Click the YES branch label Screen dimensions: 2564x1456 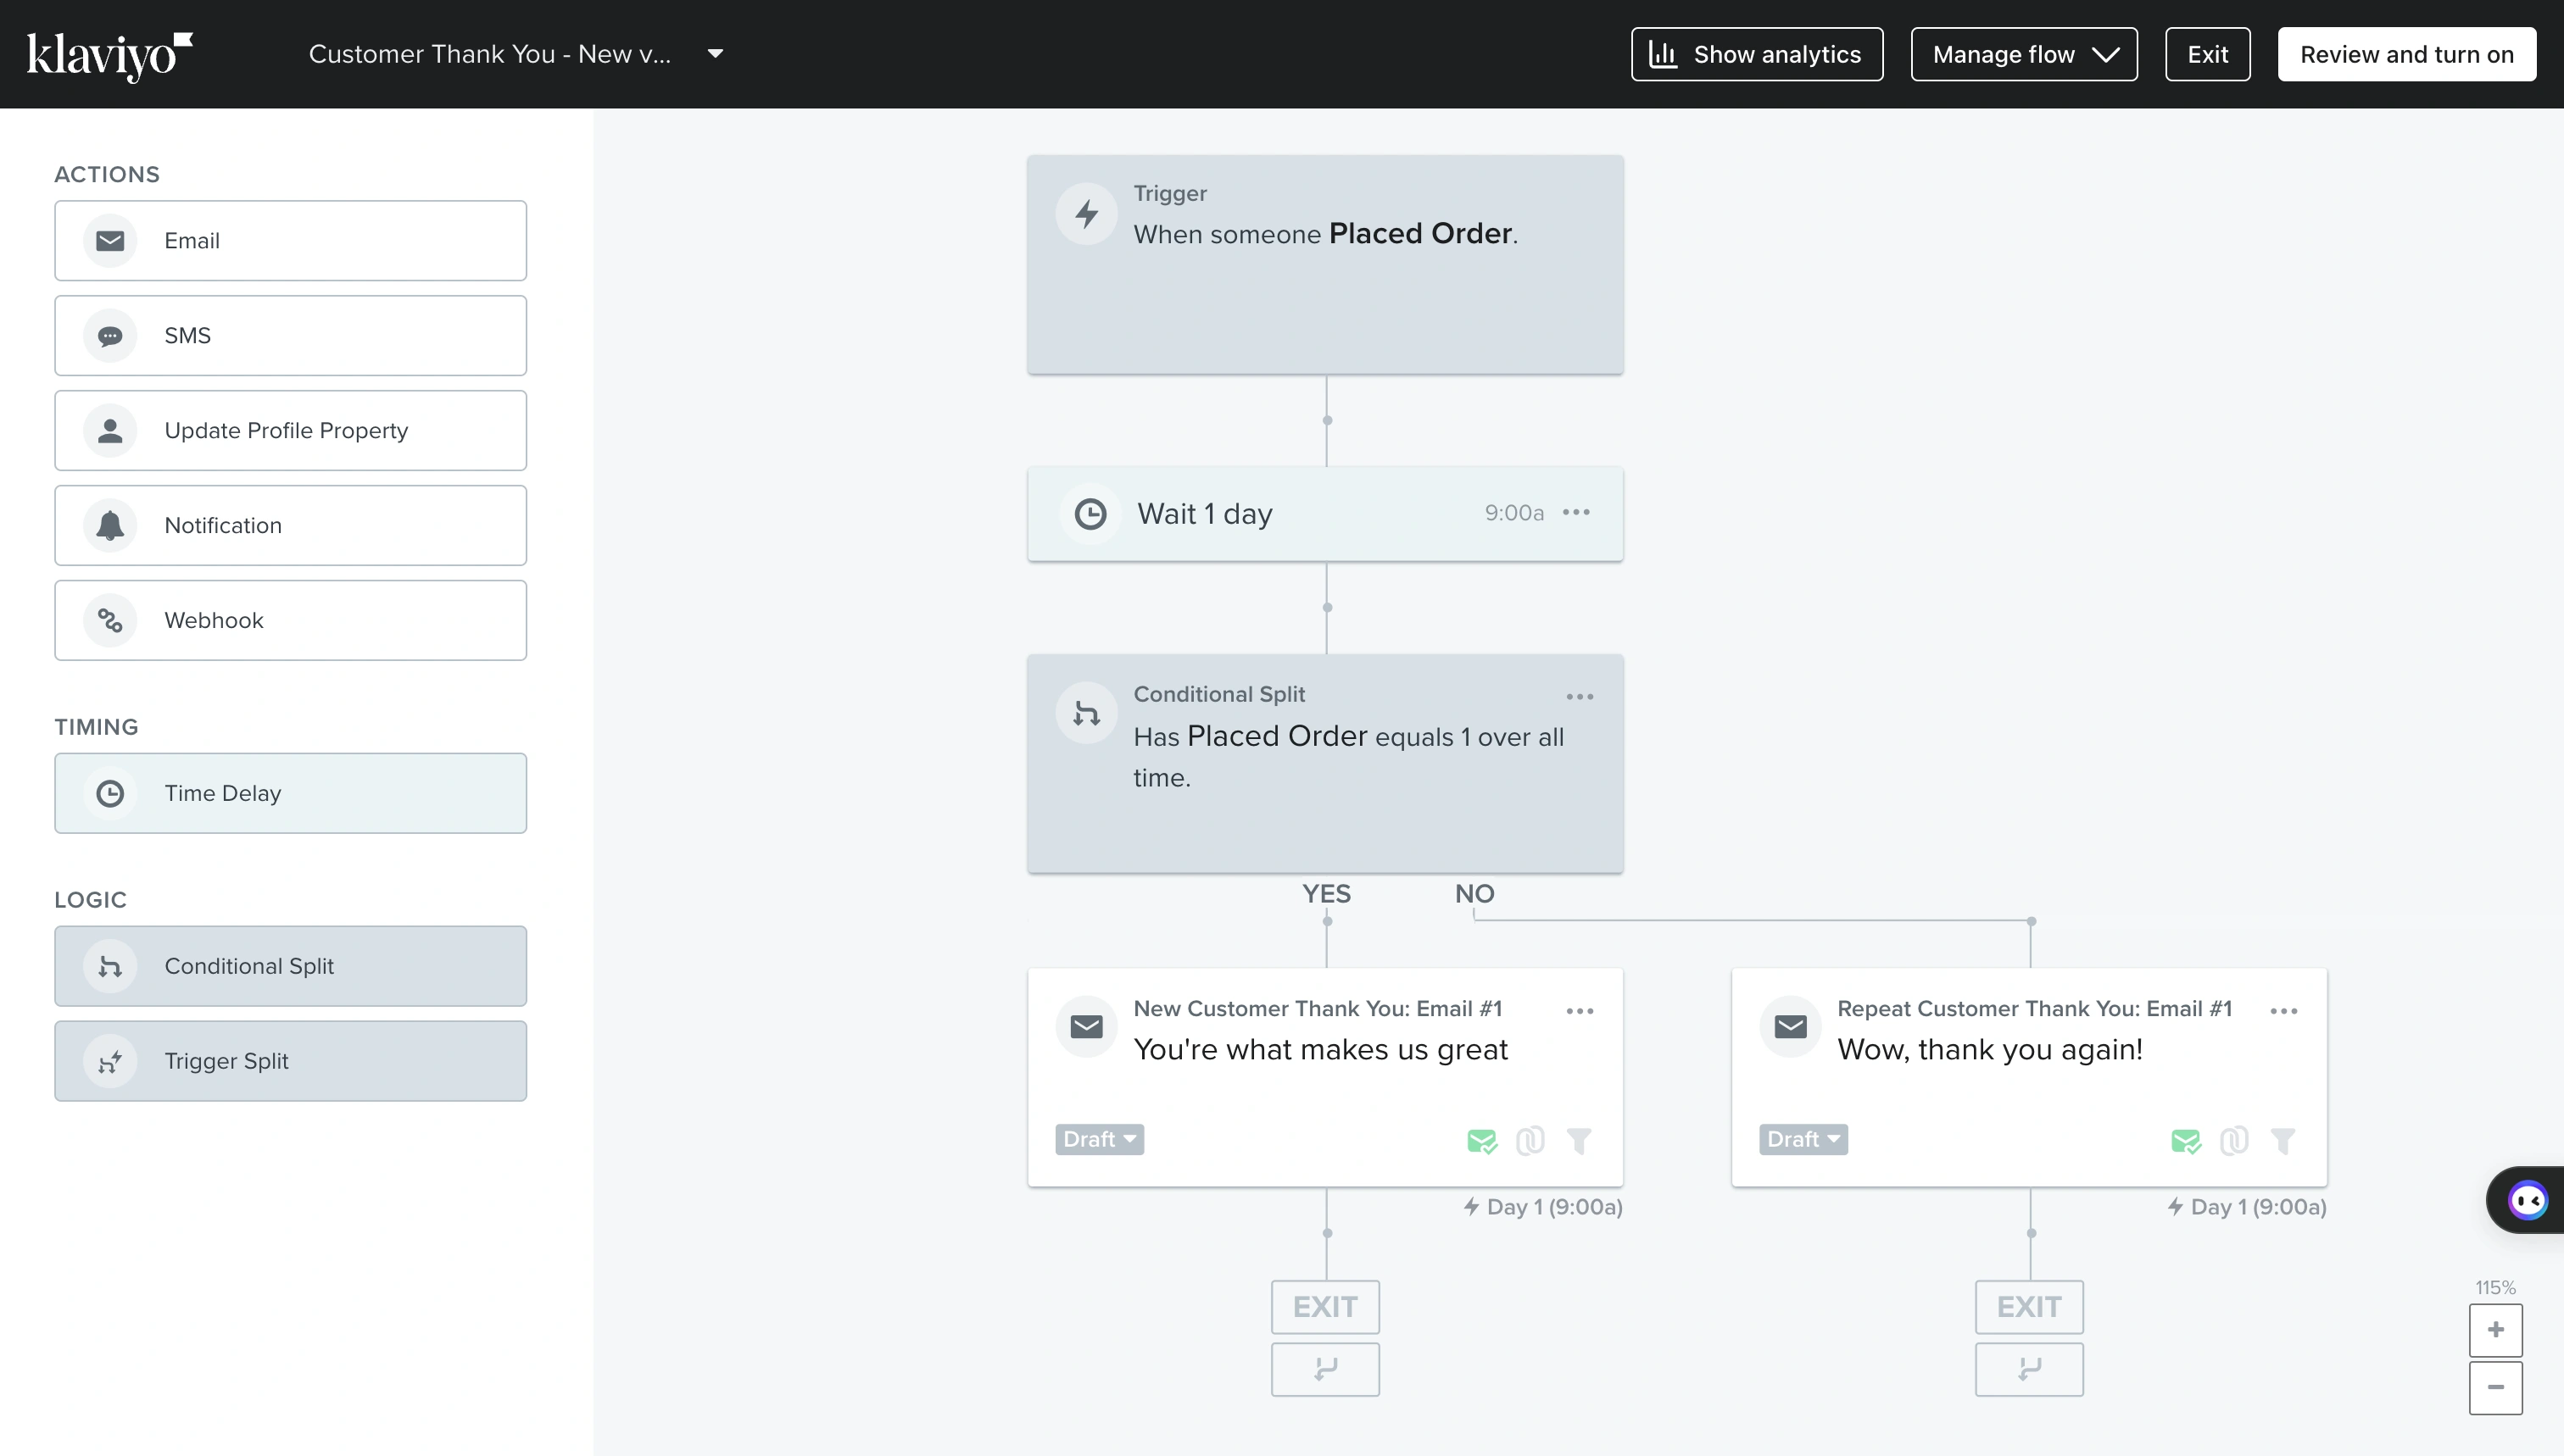coord(1325,894)
